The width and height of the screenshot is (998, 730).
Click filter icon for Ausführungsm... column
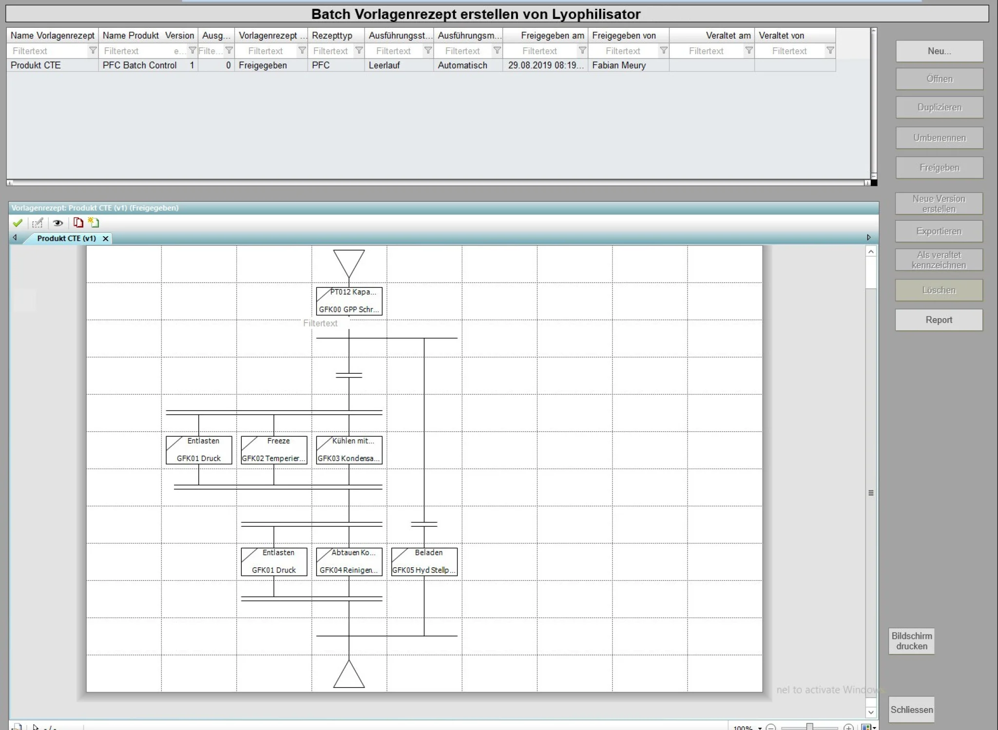[x=497, y=51]
